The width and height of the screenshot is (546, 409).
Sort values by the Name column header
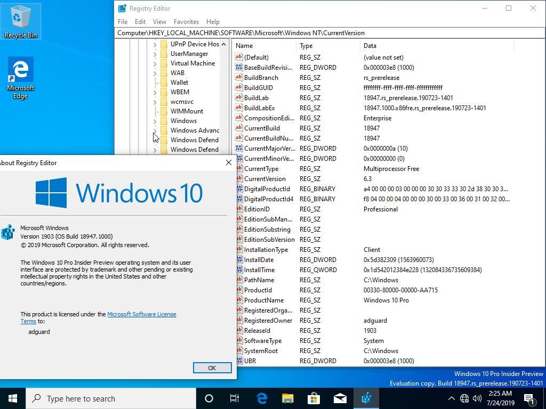click(264, 46)
